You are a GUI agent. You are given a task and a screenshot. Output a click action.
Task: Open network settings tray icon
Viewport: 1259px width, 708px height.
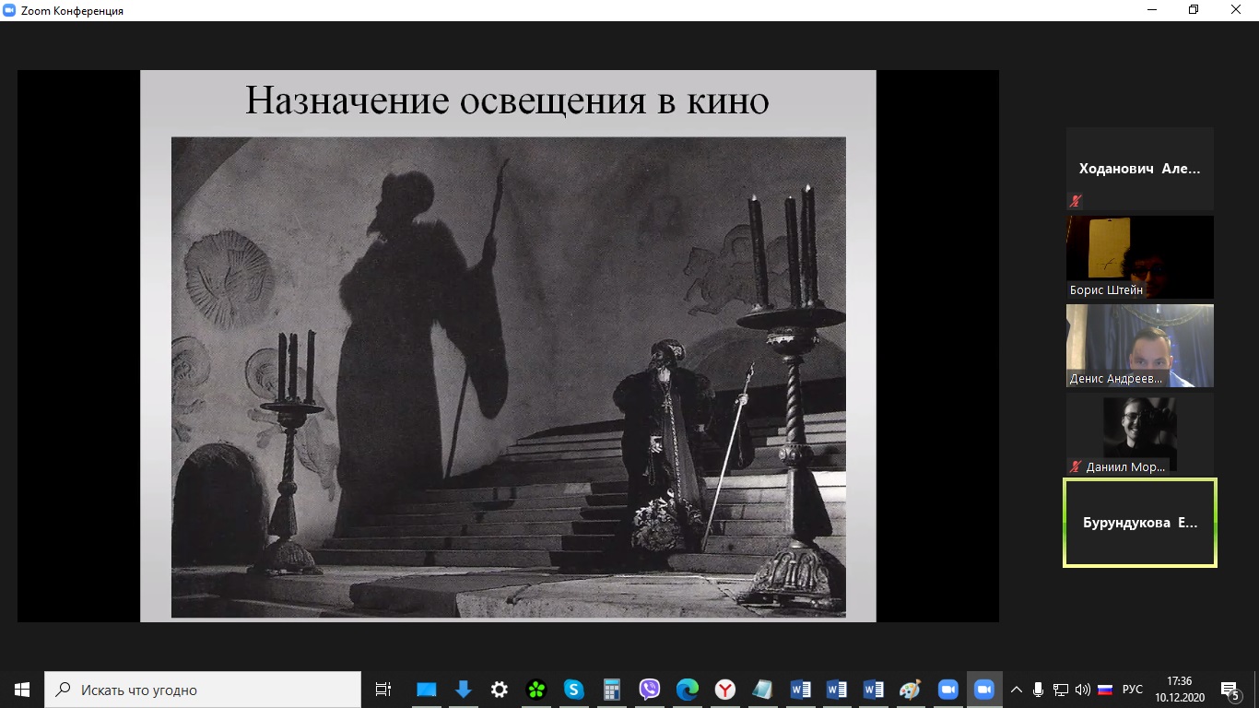point(1061,690)
